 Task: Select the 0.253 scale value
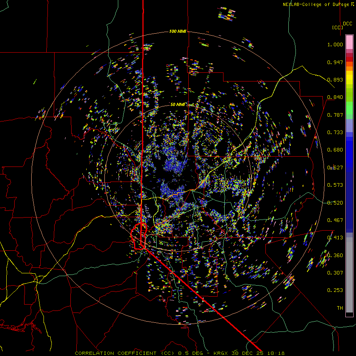pyautogui.click(x=335, y=290)
